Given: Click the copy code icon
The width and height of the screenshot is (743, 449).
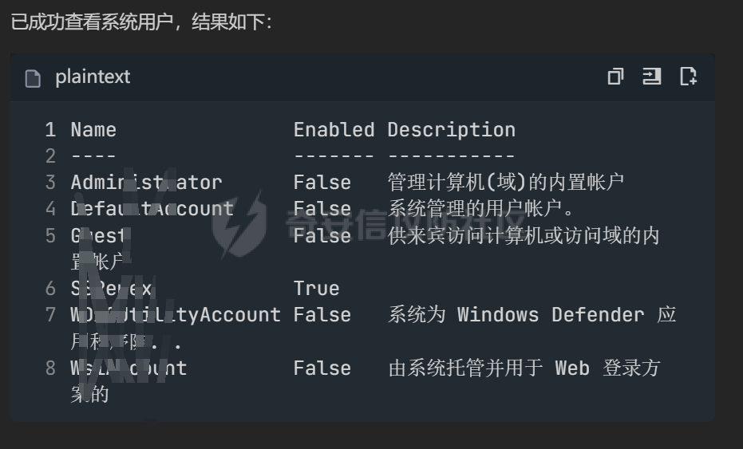Looking at the screenshot, I should 615,77.
